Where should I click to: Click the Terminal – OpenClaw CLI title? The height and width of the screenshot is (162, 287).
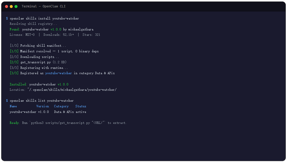click(44, 6)
